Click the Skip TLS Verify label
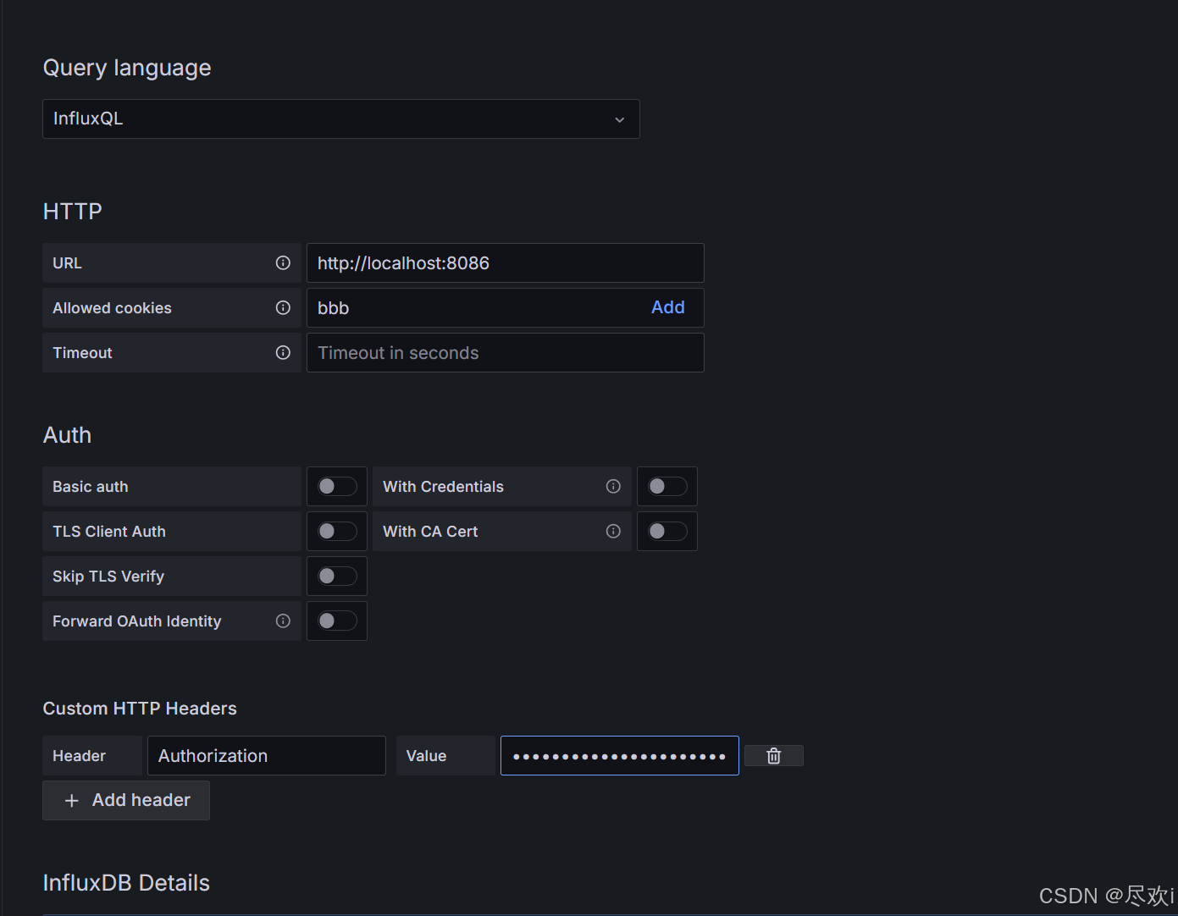The height and width of the screenshot is (916, 1178). [x=108, y=577]
